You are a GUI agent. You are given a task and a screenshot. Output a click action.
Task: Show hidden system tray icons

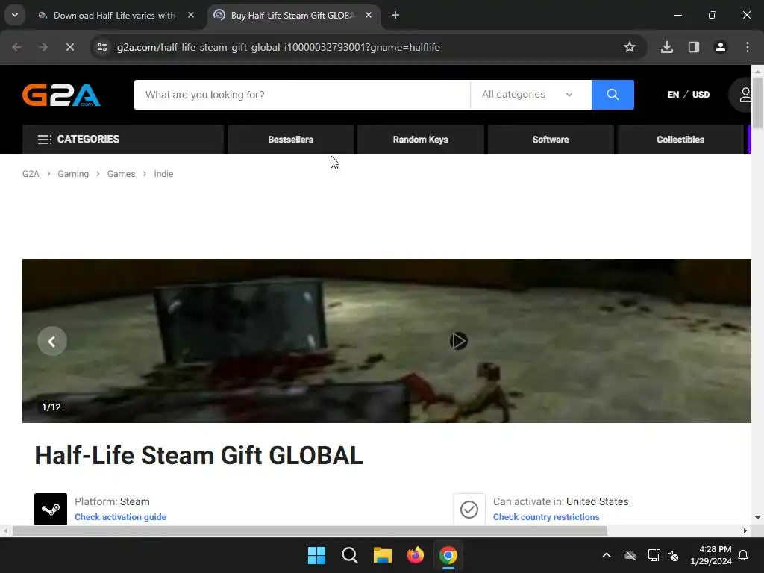point(607,555)
